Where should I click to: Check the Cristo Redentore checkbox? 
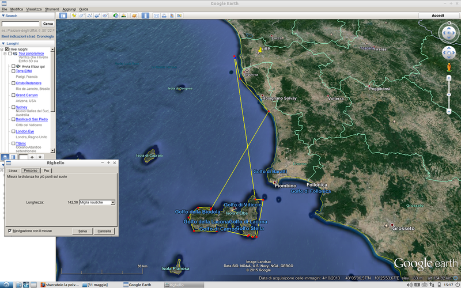pyautogui.click(x=13, y=83)
